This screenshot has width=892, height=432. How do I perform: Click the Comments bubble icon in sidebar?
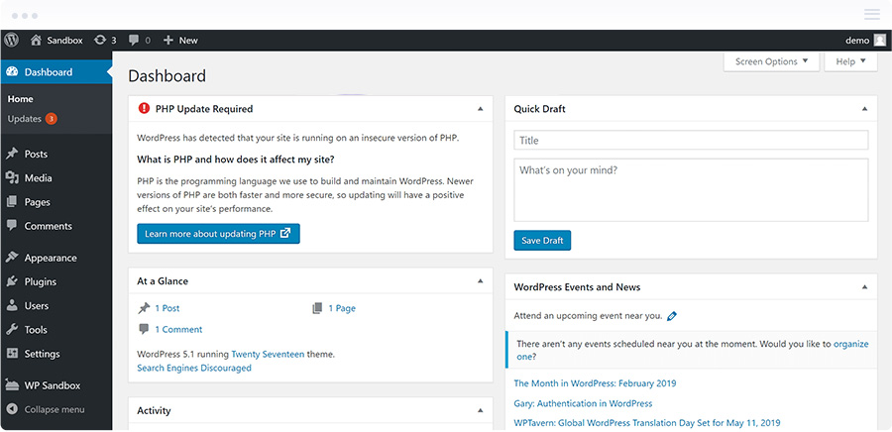coord(11,225)
